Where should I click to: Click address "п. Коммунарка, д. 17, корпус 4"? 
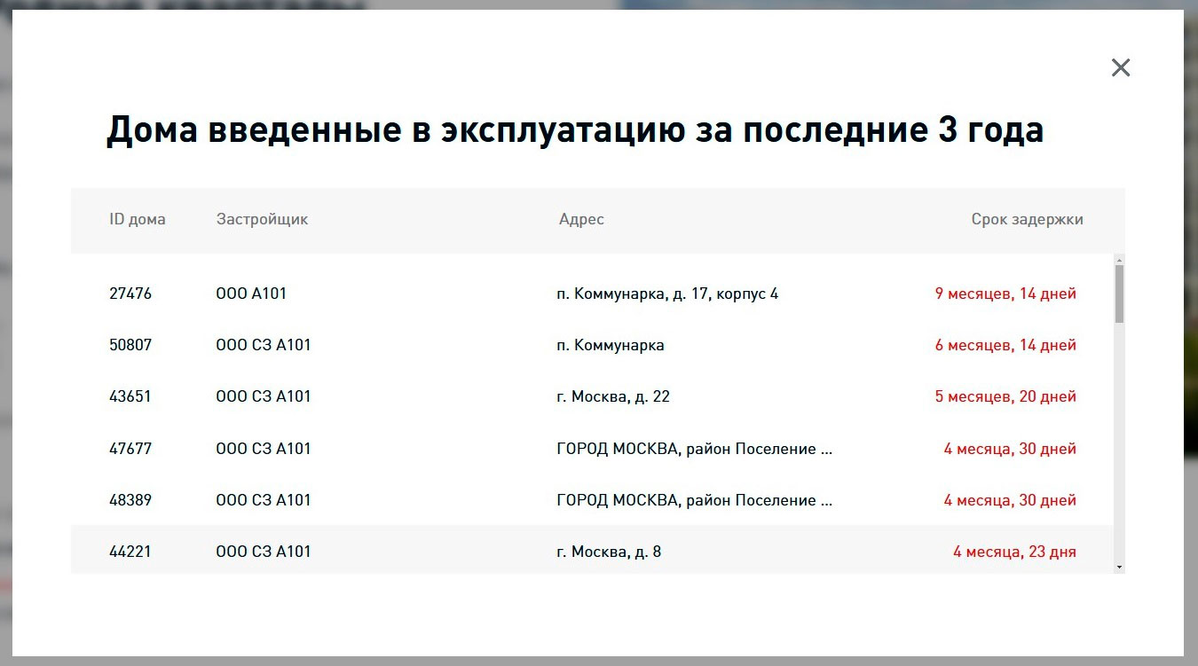click(667, 294)
